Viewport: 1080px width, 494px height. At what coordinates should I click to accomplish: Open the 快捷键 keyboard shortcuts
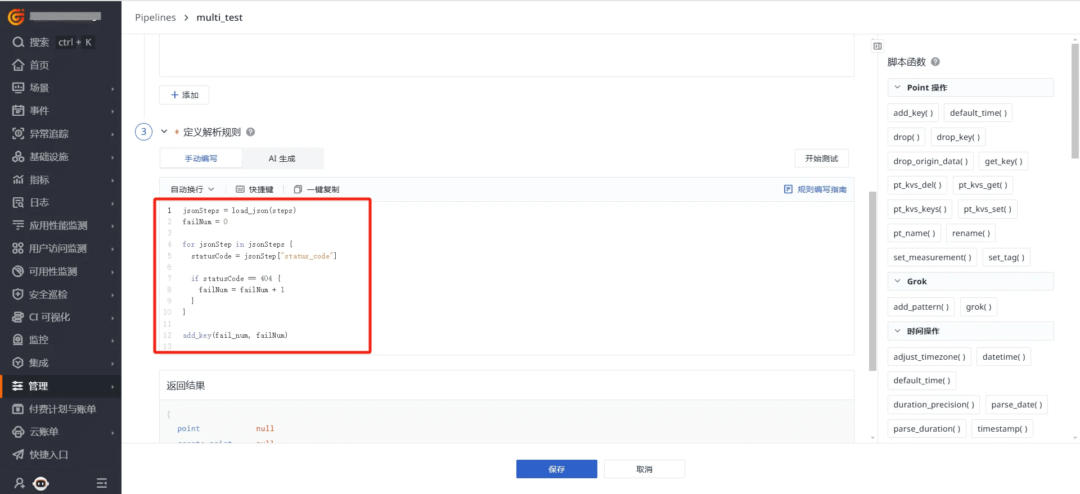[255, 189]
